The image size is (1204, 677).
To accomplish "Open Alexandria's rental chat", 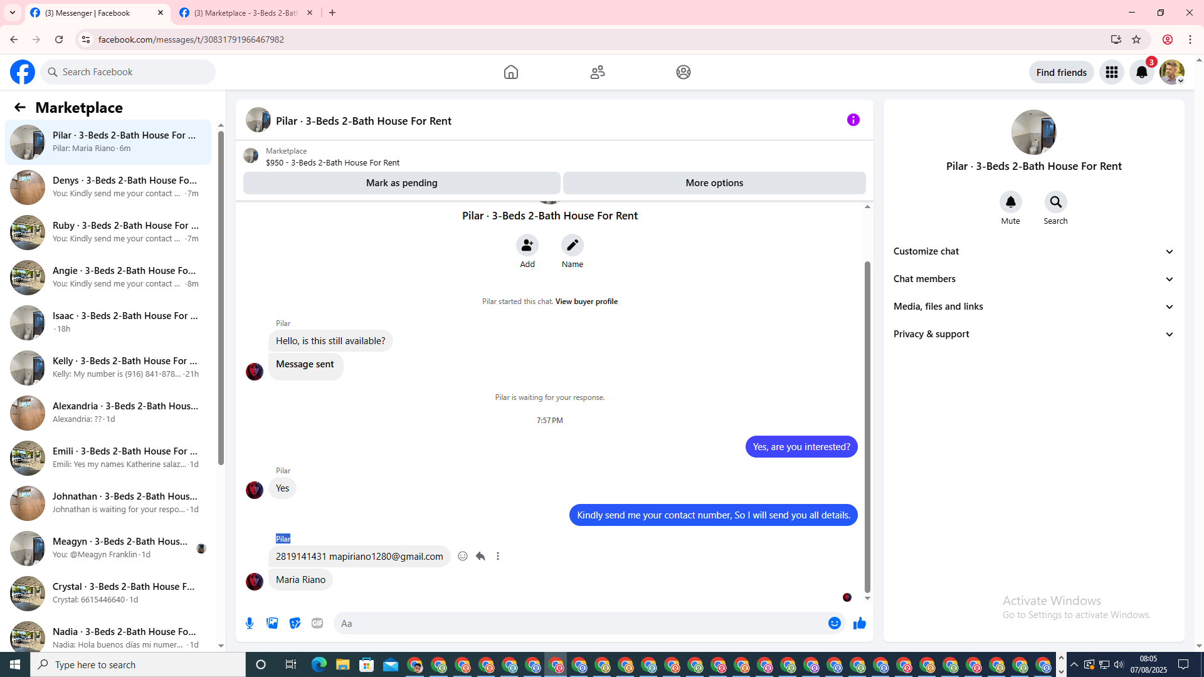I will coord(108,412).
